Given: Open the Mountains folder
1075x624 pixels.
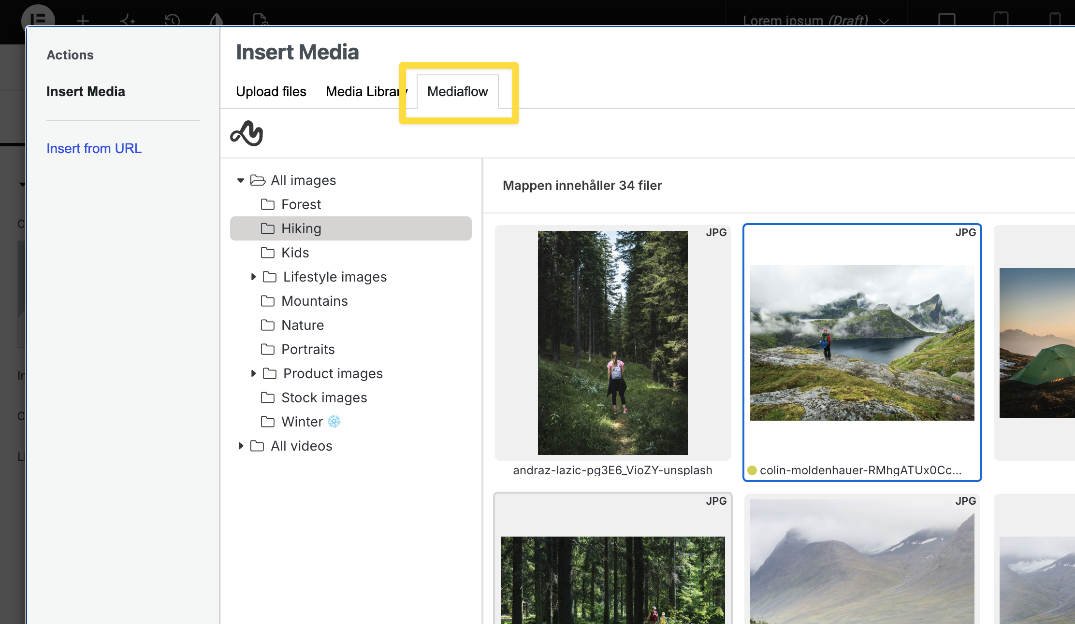Looking at the screenshot, I should coord(315,301).
